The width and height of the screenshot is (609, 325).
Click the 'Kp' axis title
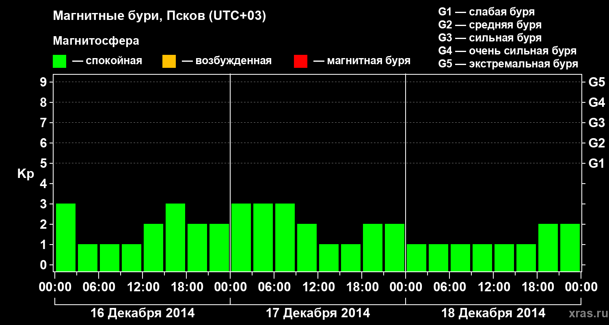click(26, 174)
